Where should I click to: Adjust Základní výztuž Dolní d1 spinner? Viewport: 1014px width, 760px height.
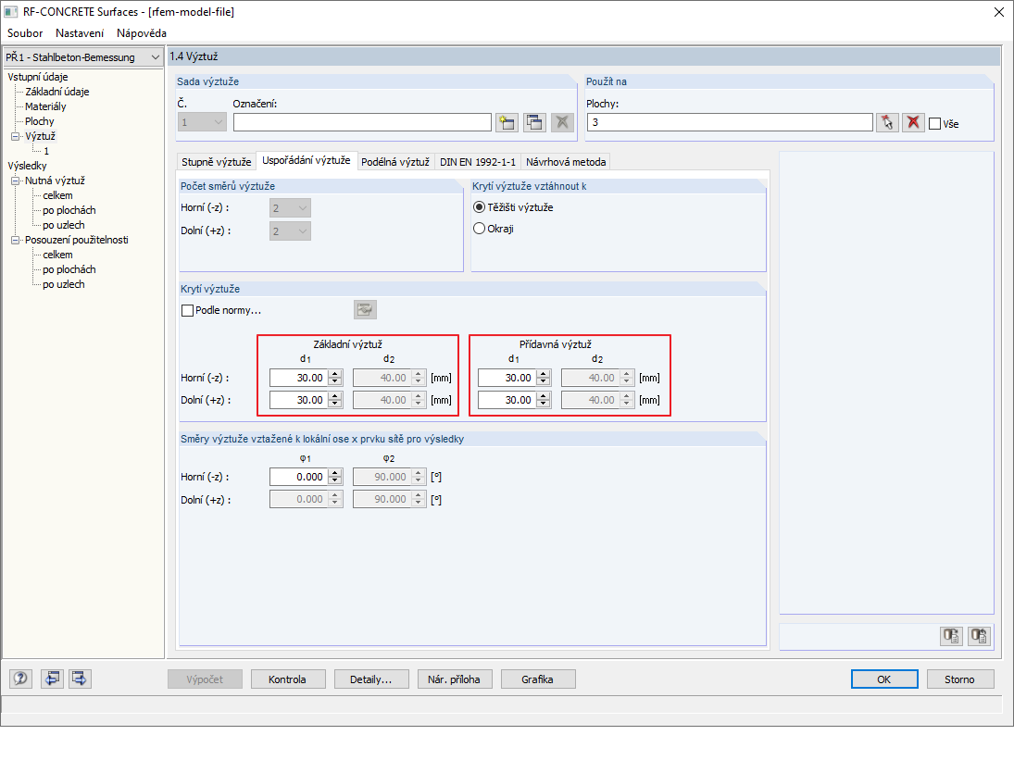335,400
